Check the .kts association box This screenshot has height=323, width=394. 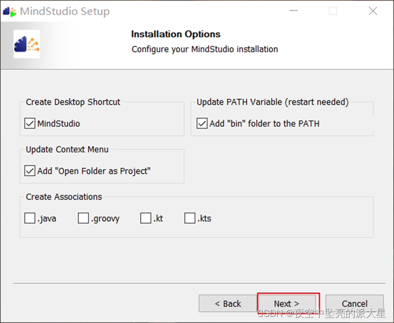[190, 218]
